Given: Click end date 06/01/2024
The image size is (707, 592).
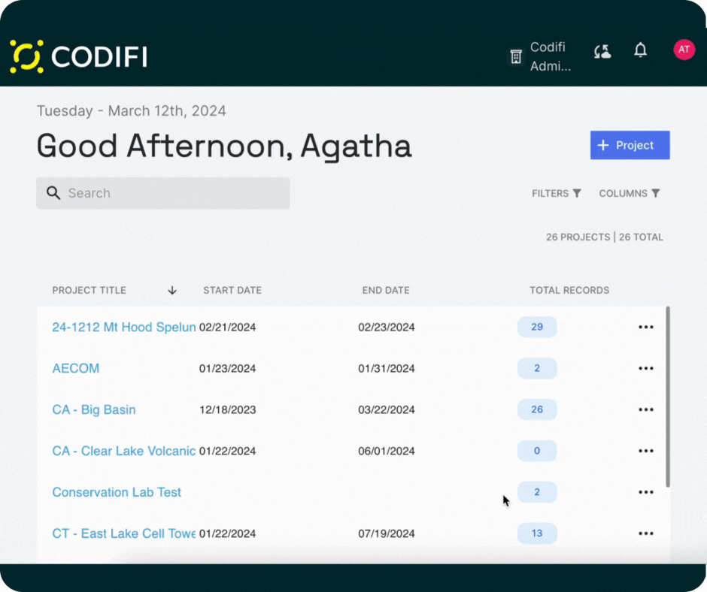Looking at the screenshot, I should click(387, 451).
